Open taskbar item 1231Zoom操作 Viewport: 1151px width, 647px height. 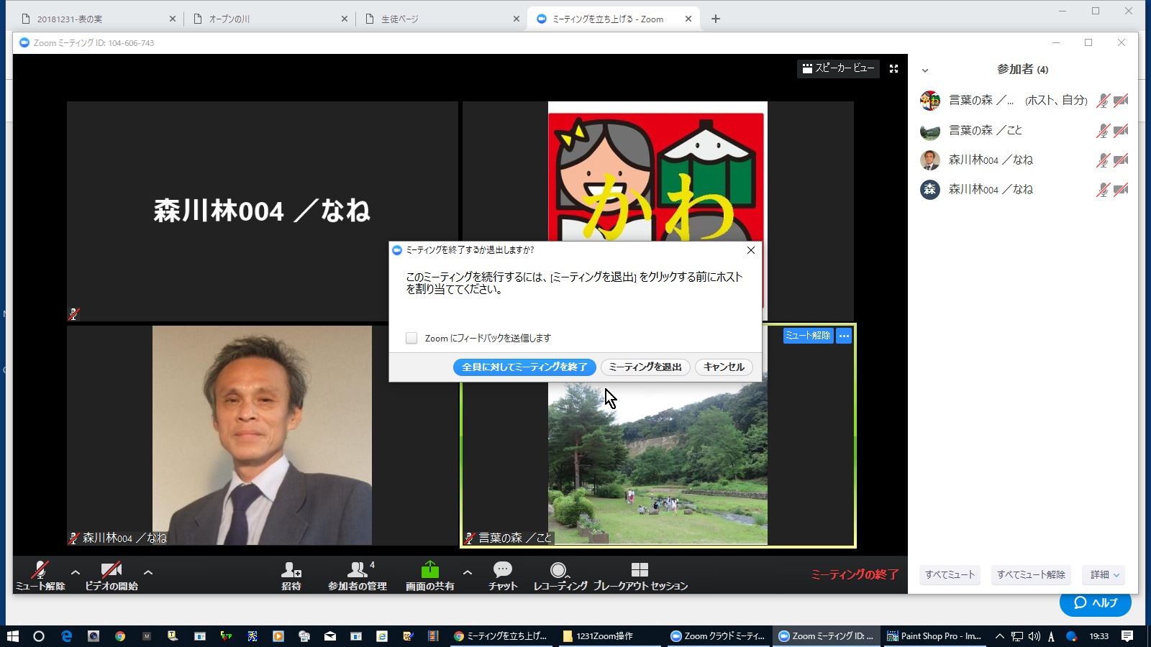point(609,636)
